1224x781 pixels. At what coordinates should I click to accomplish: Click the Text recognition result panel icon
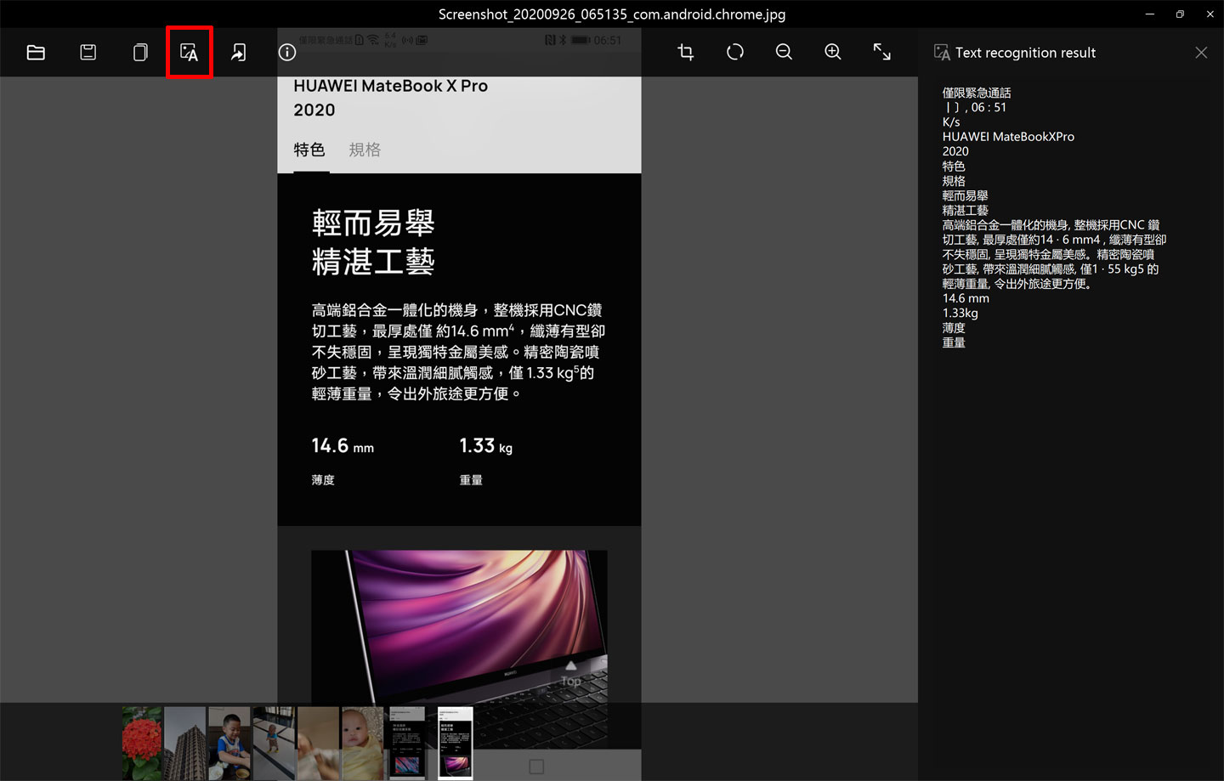(x=942, y=53)
